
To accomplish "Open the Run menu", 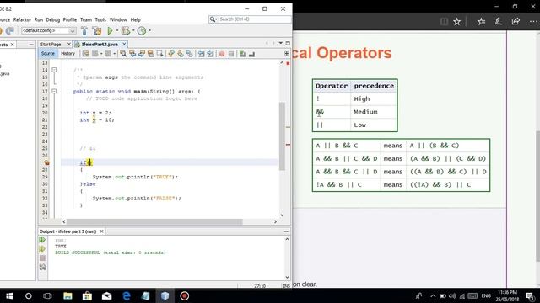I will 39,19.
